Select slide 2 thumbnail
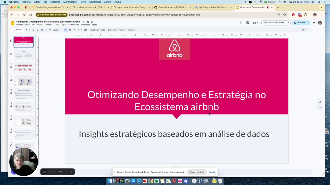This screenshot has width=330, height=185. (23, 55)
